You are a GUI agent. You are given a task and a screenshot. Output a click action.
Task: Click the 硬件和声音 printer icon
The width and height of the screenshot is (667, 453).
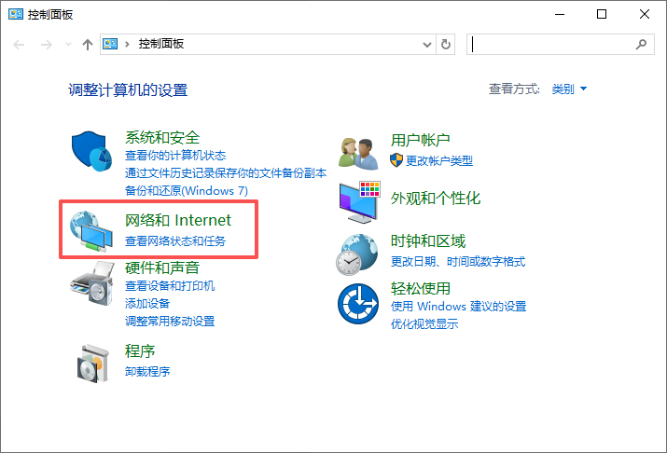click(x=92, y=283)
